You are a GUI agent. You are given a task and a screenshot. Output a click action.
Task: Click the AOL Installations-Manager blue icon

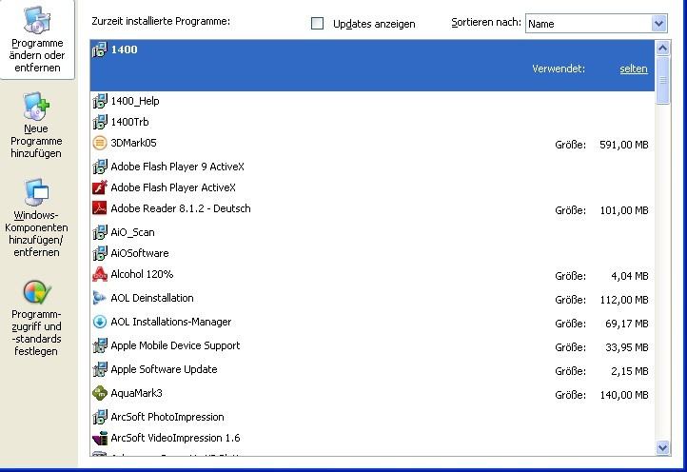(100, 322)
